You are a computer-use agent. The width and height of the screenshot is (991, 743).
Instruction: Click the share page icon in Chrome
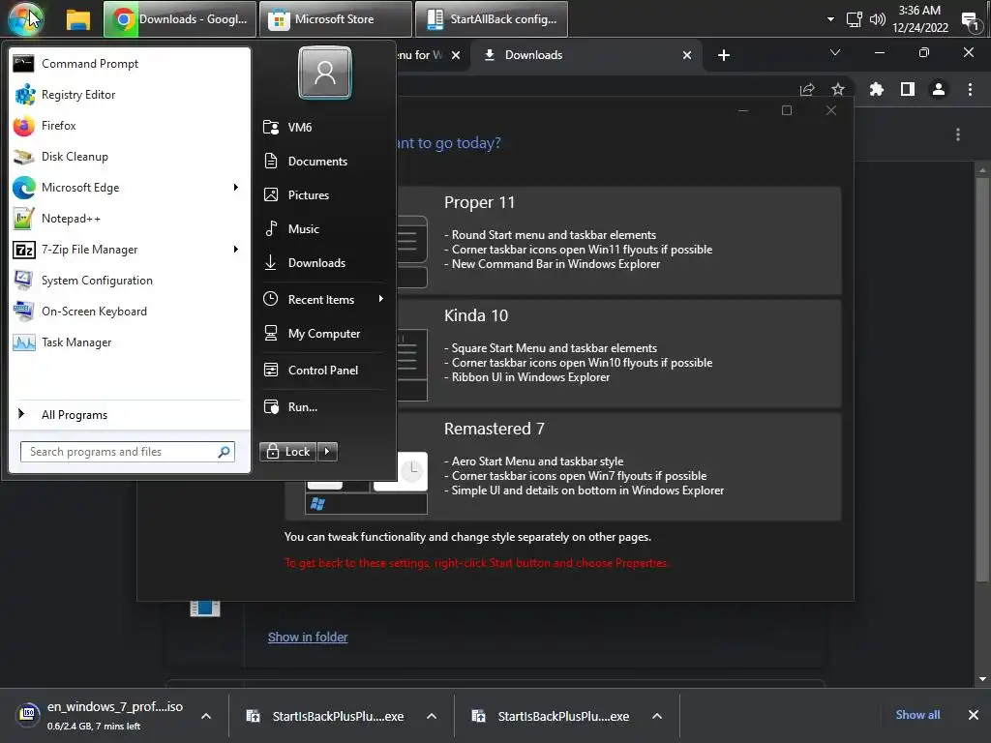807,90
